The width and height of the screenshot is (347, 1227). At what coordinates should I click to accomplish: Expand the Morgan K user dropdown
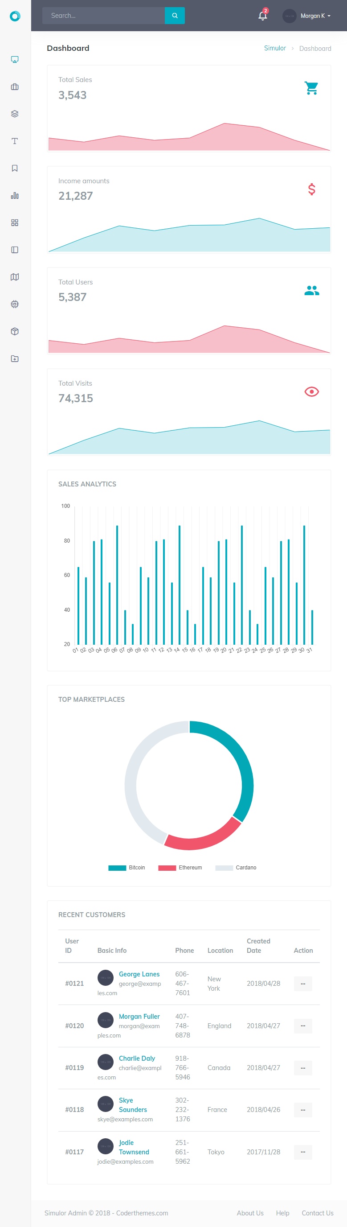307,16
